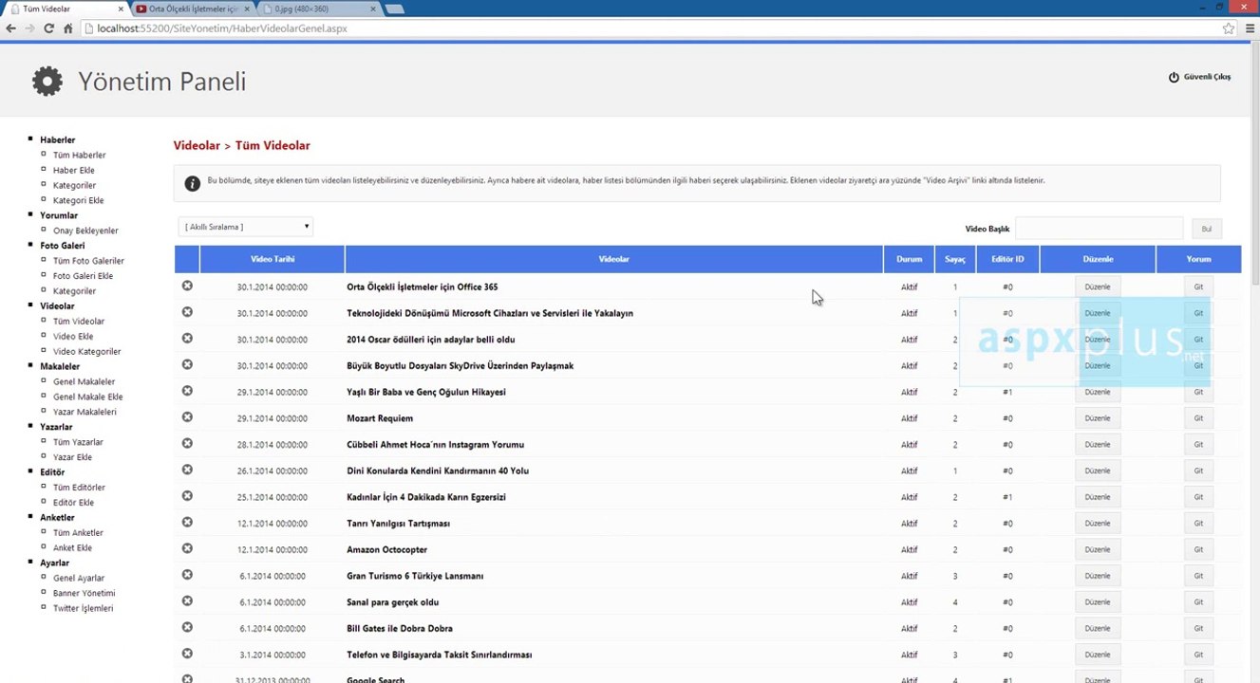Delete the 'Kadınlar İçin 4 Dakikada Karın Egzersizi' row
Screen dimensions: 1260x683
[x=187, y=496]
